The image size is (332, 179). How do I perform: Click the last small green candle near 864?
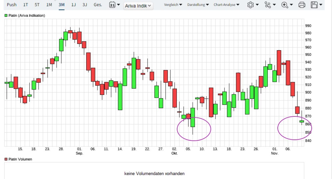302,121
